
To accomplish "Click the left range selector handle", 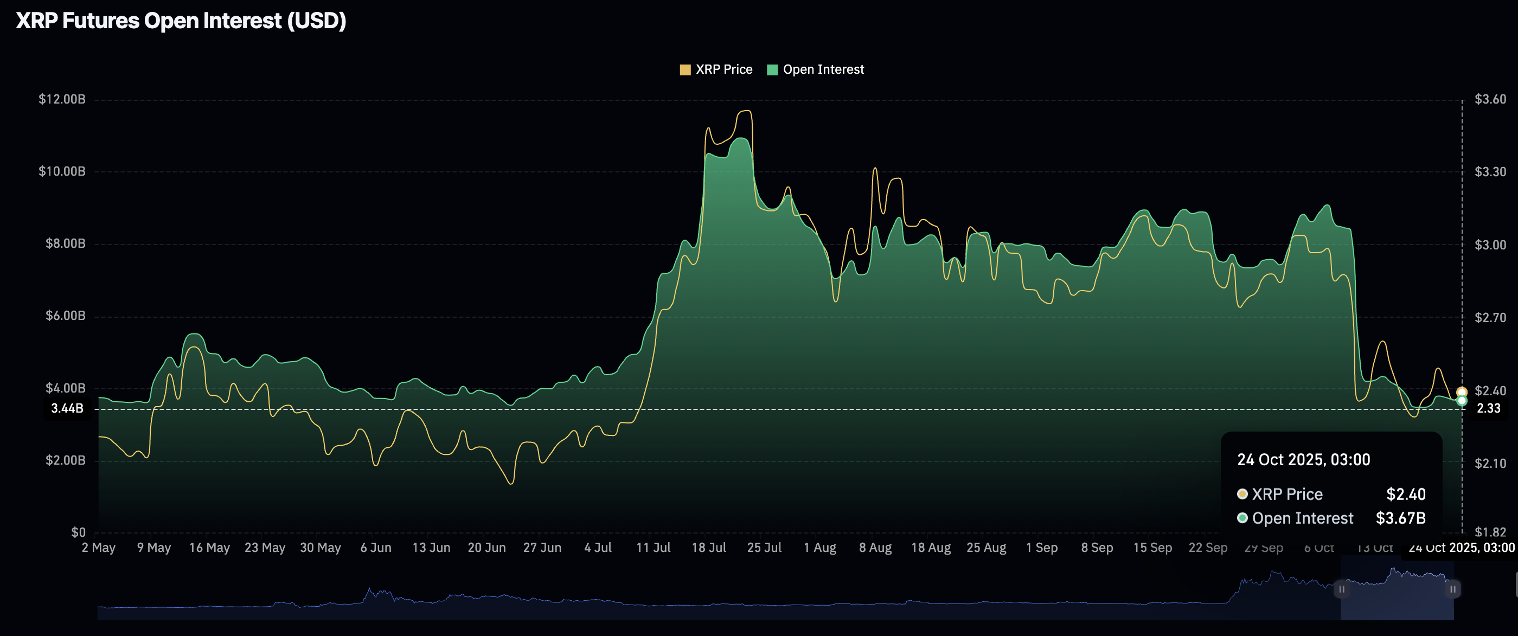I will tap(1342, 589).
